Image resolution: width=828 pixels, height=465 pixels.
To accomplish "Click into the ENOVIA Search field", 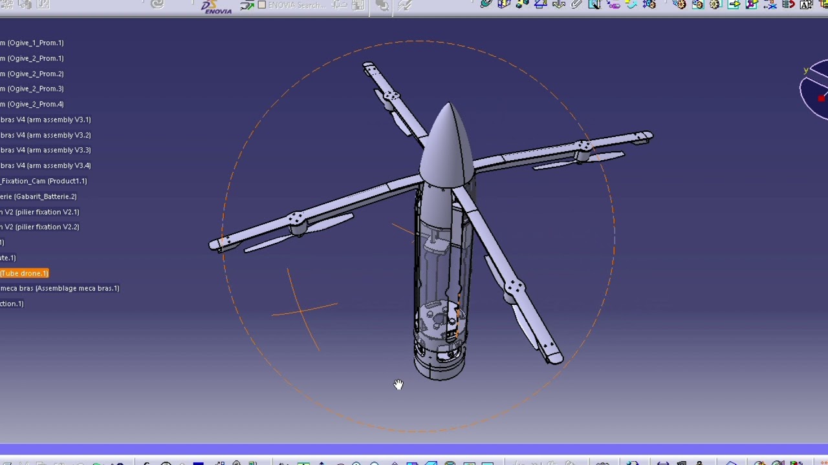I will click(x=296, y=5).
